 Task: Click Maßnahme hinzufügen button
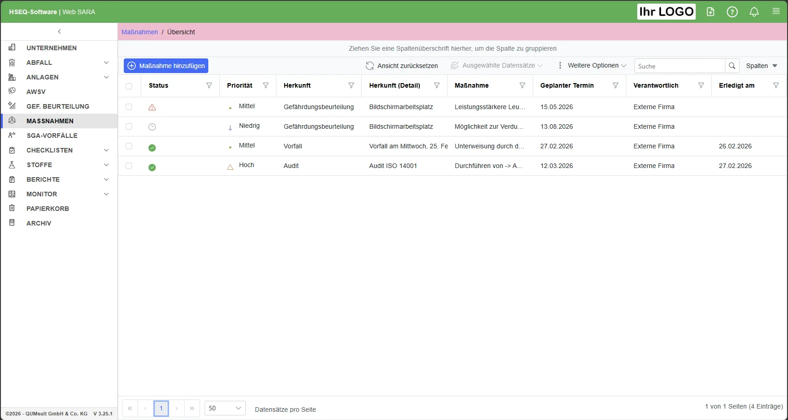pos(166,66)
